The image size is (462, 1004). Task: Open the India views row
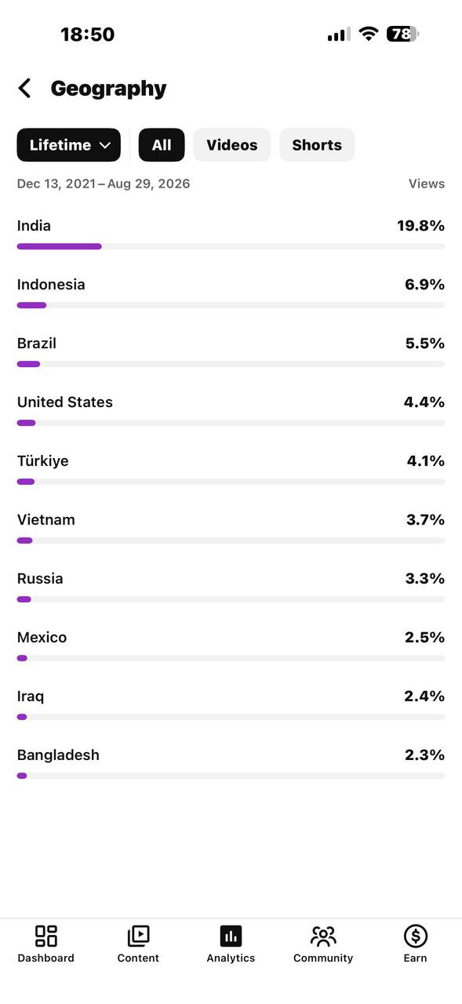231,233
